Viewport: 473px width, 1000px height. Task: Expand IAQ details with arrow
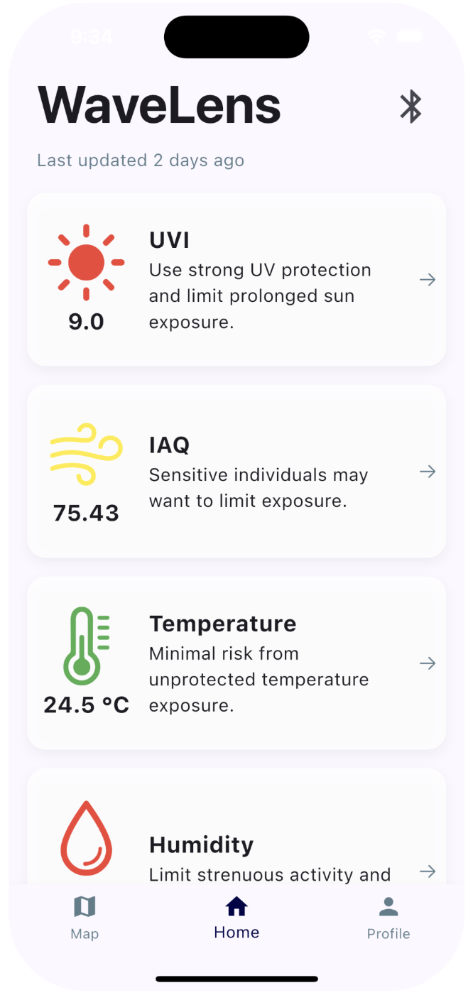427,472
